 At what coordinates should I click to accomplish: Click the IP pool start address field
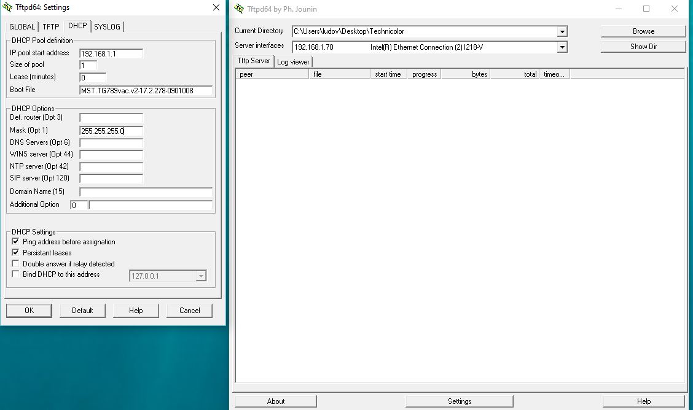pos(111,53)
